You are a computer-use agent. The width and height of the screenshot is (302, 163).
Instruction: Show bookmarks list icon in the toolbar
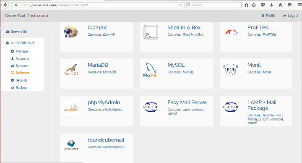[x=254, y=5]
